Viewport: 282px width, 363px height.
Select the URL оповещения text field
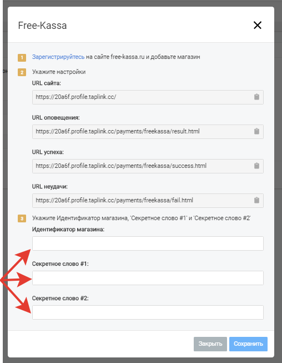[148, 132]
